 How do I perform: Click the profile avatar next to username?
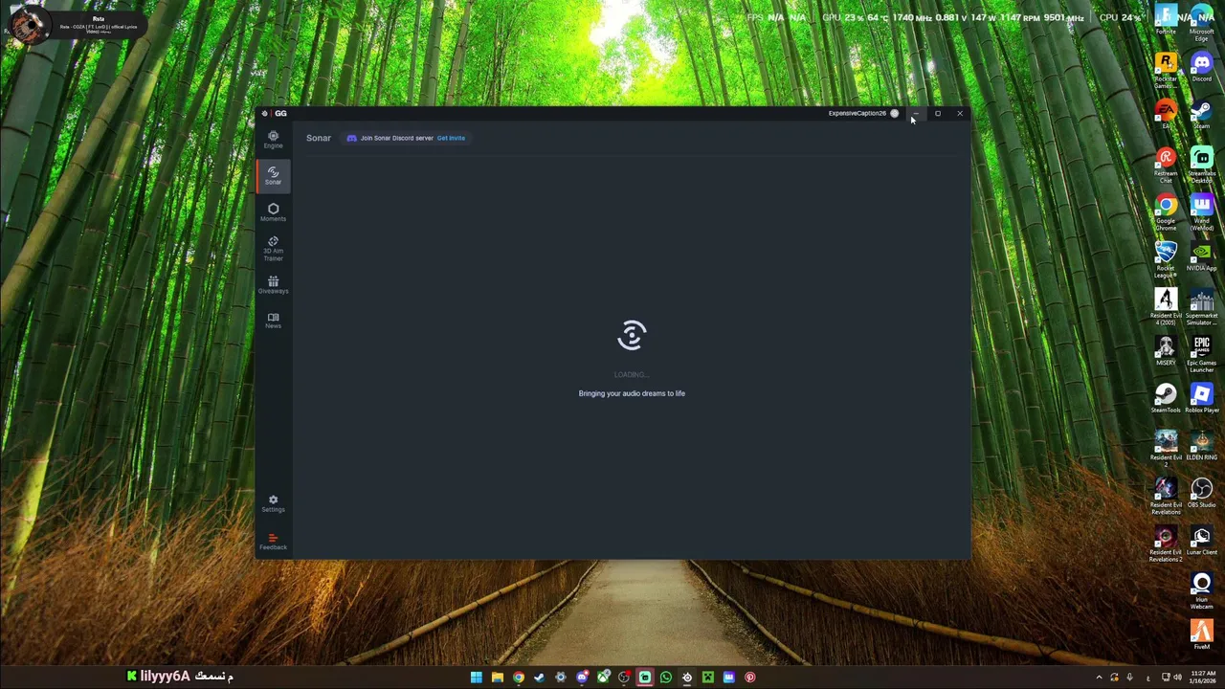coord(895,113)
